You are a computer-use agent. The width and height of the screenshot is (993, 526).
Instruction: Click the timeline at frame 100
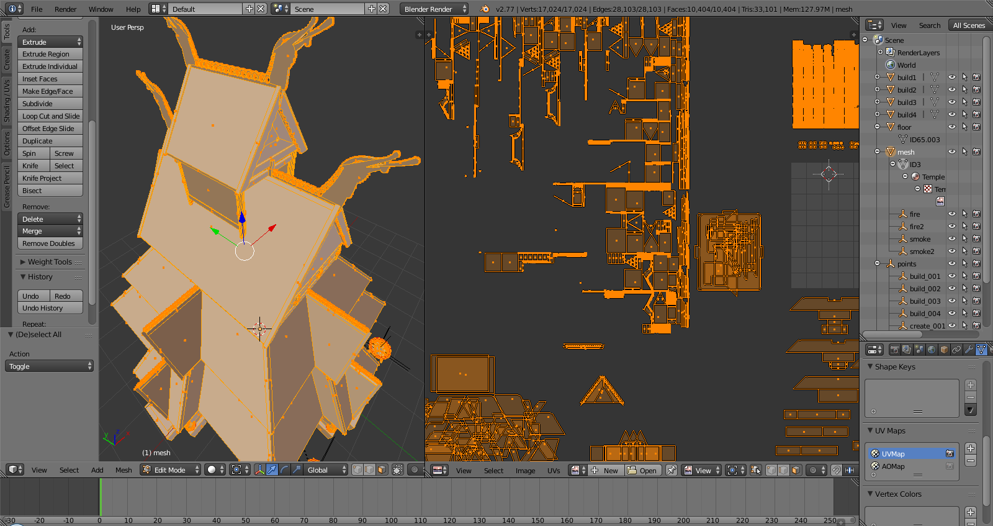[x=391, y=497]
